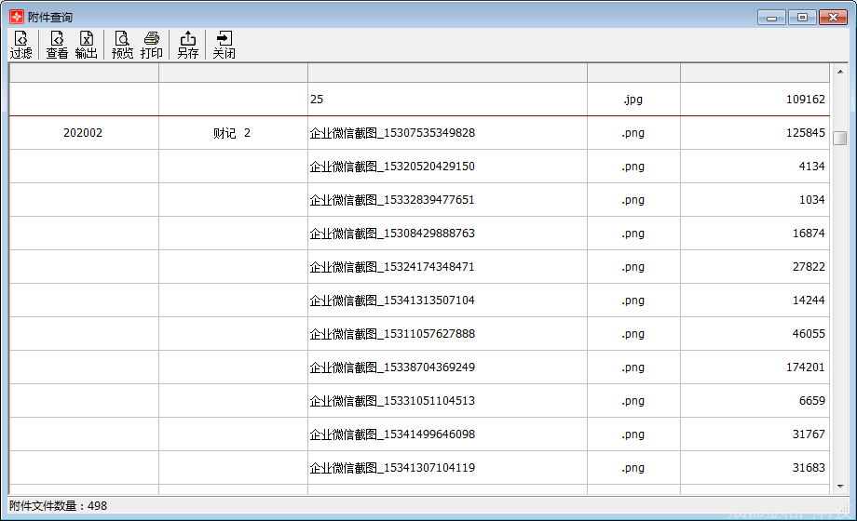Select row 企业微信截图_15307535349828
Screen dimensions: 857x521
[392, 133]
